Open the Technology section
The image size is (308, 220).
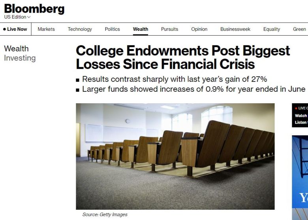point(80,29)
